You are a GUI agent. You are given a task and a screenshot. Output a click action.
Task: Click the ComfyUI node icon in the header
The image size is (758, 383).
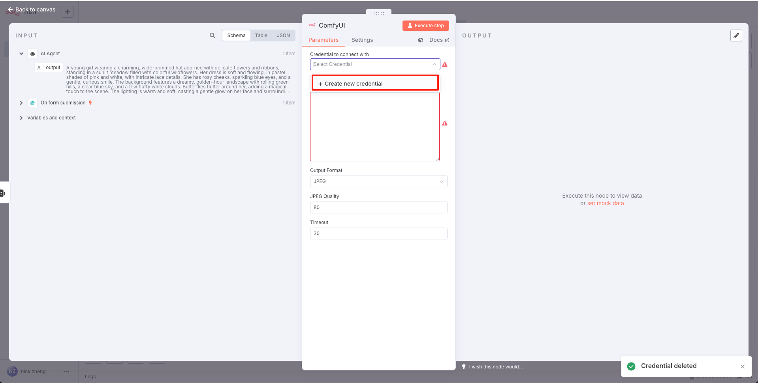pyautogui.click(x=312, y=25)
